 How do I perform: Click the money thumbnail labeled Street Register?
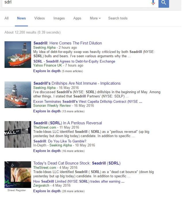click(18, 175)
